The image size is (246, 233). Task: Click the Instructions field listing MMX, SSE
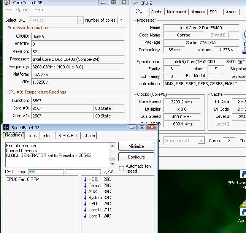tap(205, 84)
